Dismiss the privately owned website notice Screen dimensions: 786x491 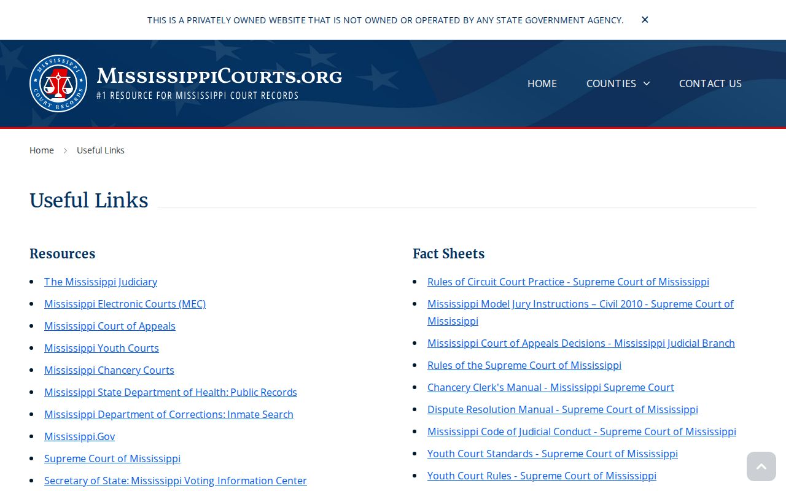click(645, 20)
